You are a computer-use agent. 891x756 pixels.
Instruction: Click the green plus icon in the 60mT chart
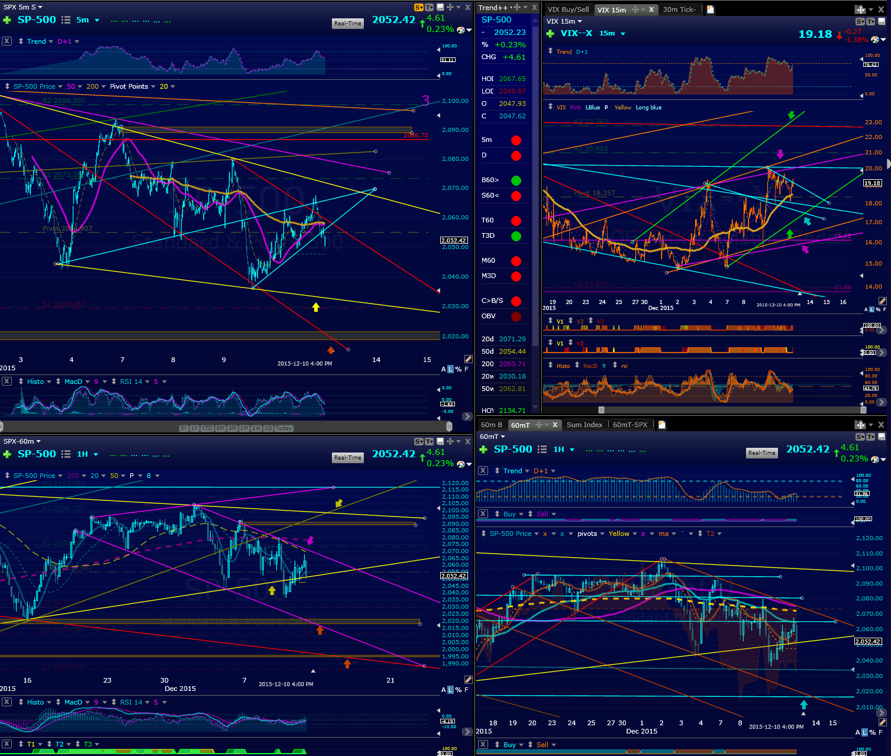(483, 450)
